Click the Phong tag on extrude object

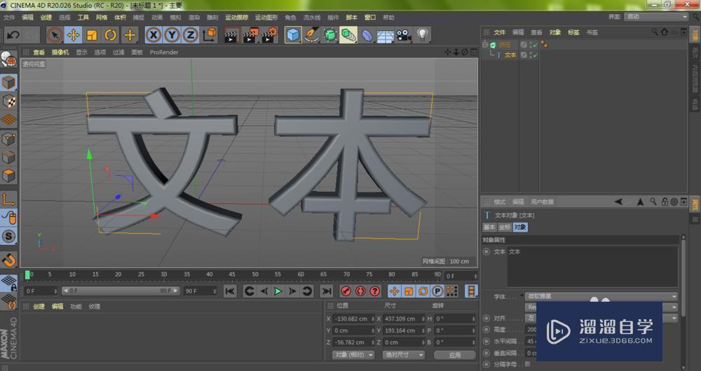coord(544,44)
